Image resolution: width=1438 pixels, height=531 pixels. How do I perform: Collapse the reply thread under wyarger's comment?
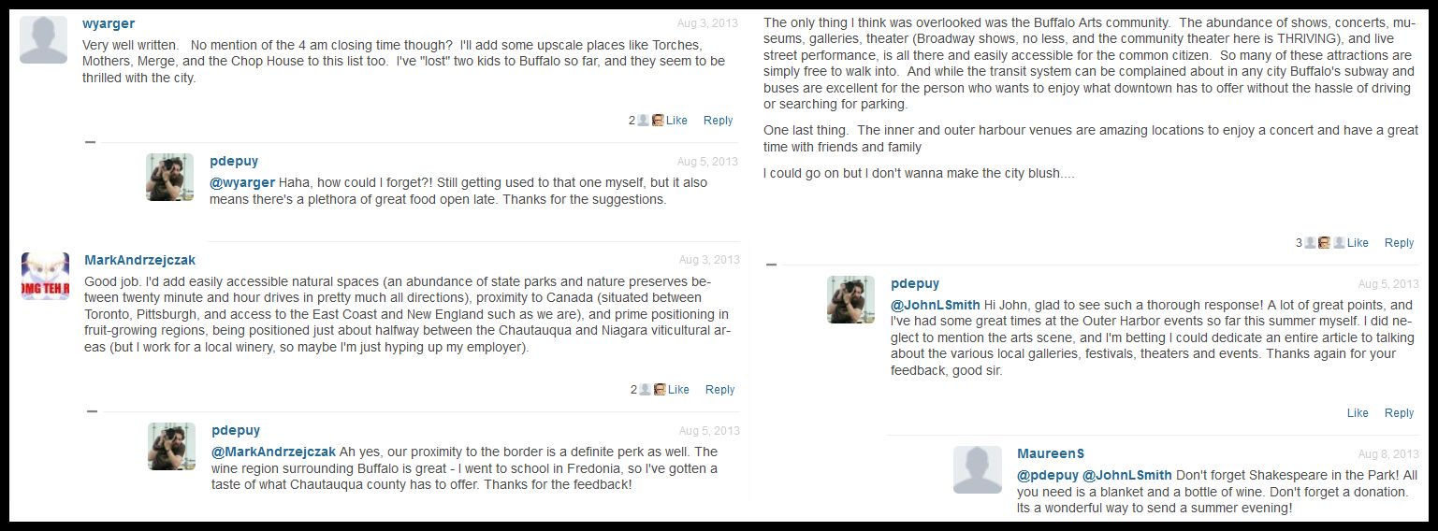point(90,142)
